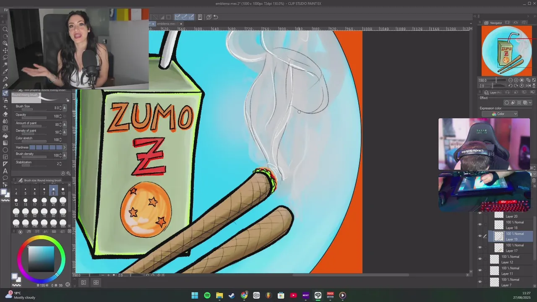Rotate canvas right in the Navigator
The height and width of the screenshot is (302, 537).
516,86
